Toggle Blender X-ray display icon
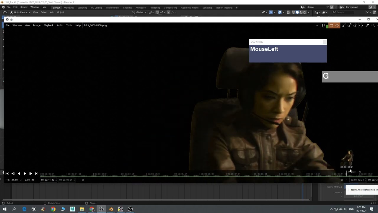 click(x=289, y=12)
